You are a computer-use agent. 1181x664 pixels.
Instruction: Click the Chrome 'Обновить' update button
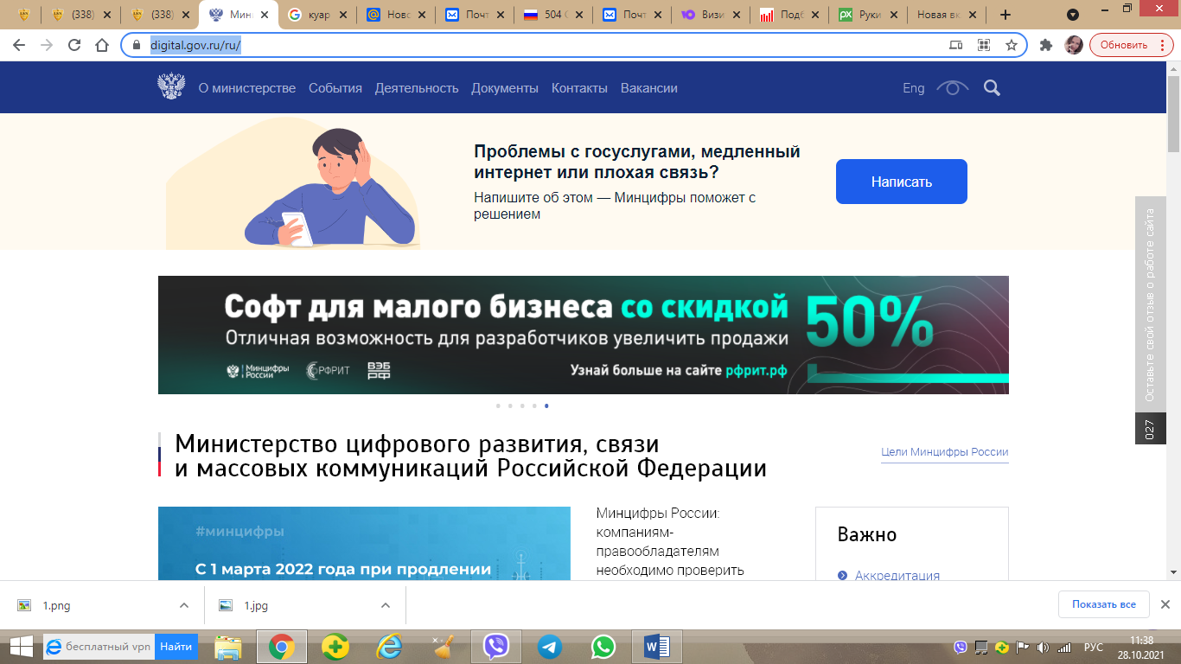click(1131, 45)
